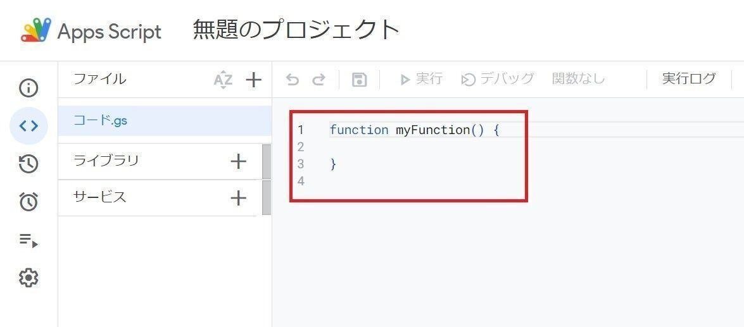Screen dimensions: 744x327
Task: Open Project Settings gear icon
Action: pos(28,278)
